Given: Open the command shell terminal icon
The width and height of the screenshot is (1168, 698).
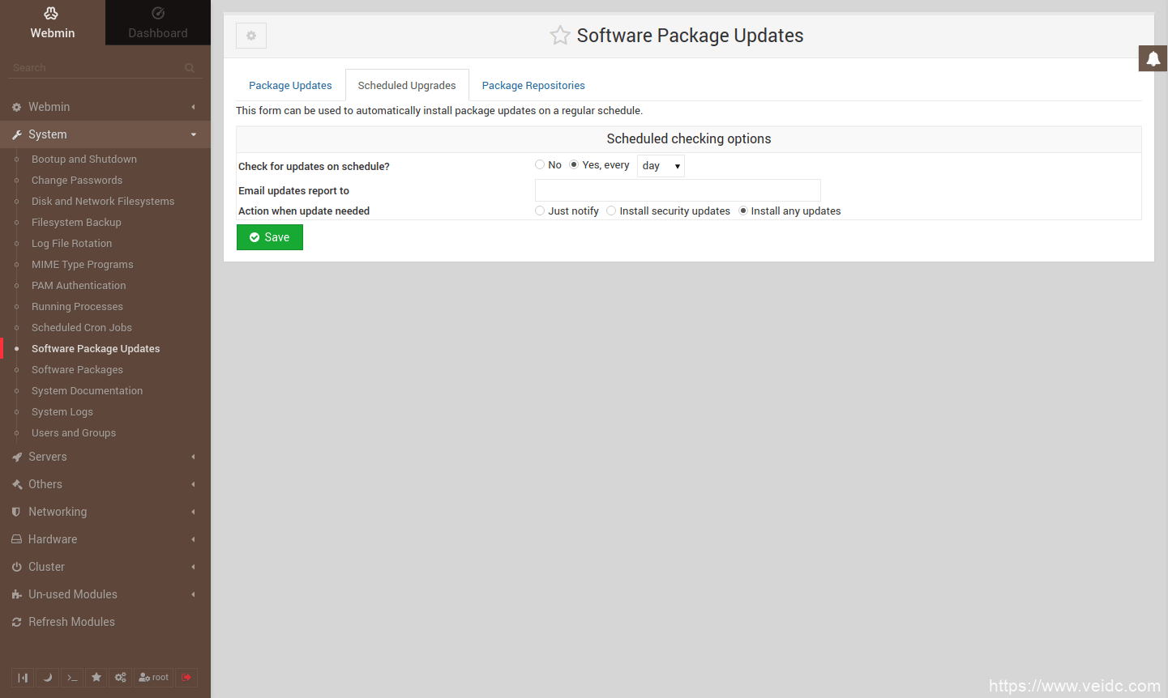Looking at the screenshot, I should (x=72, y=678).
